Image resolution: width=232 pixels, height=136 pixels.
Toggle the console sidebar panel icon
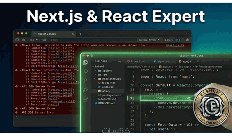pyautogui.click(x=17, y=40)
